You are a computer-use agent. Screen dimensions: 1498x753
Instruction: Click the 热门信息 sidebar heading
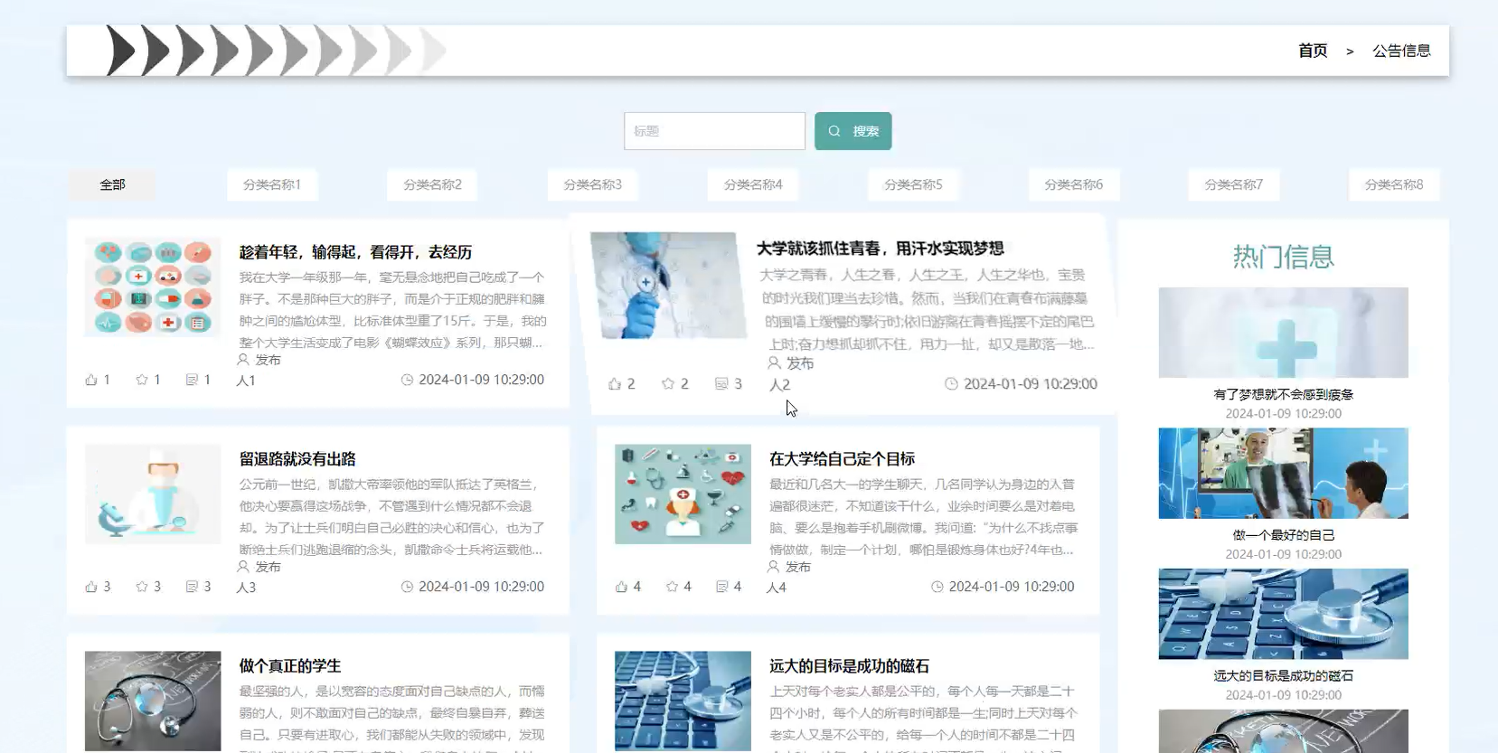click(1283, 257)
